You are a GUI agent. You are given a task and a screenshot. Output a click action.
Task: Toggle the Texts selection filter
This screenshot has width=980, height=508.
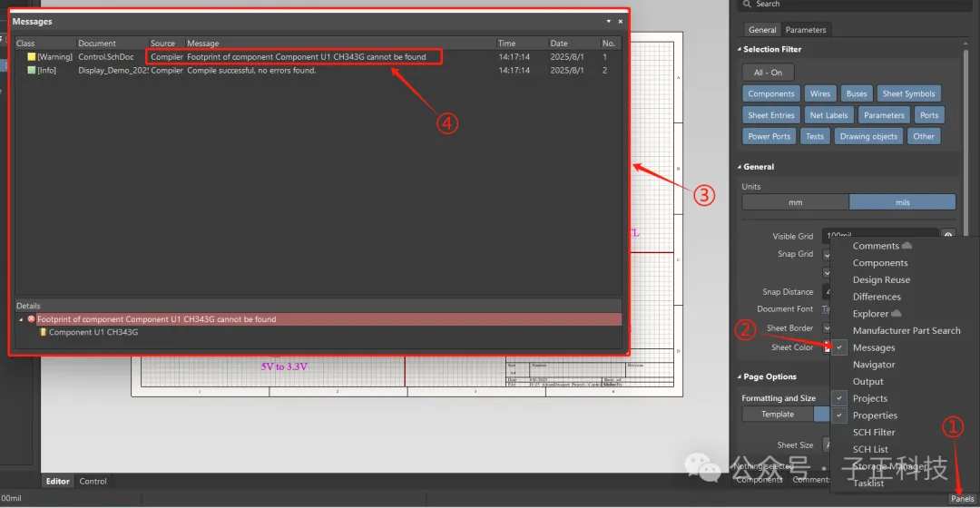(815, 136)
